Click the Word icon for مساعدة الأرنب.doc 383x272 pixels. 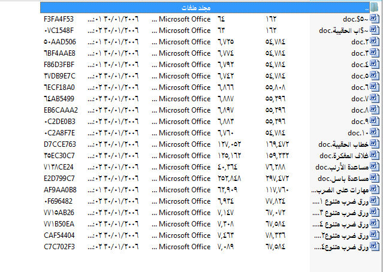tap(375, 167)
